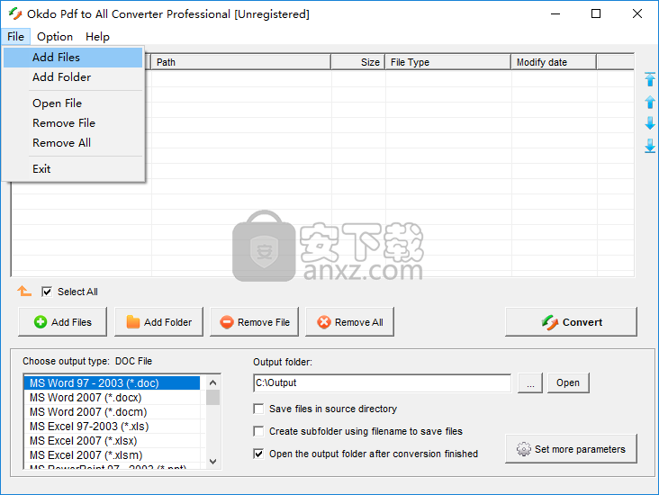Select MS Excel 2007 (*.xlsm) format

[x=112, y=455]
